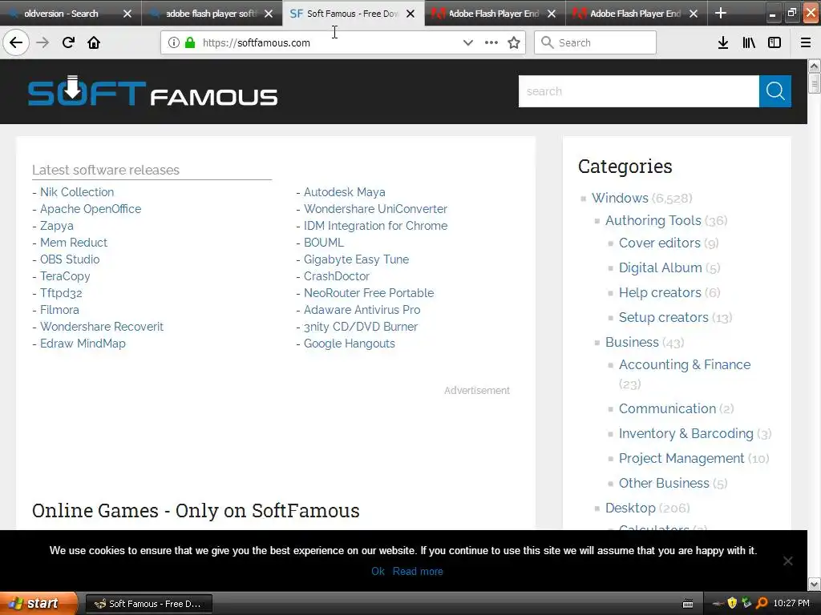Viewport: 821px width, 615px height.
Task: Open Inventory & Barcoding category
Action: (x=686, y=433)
